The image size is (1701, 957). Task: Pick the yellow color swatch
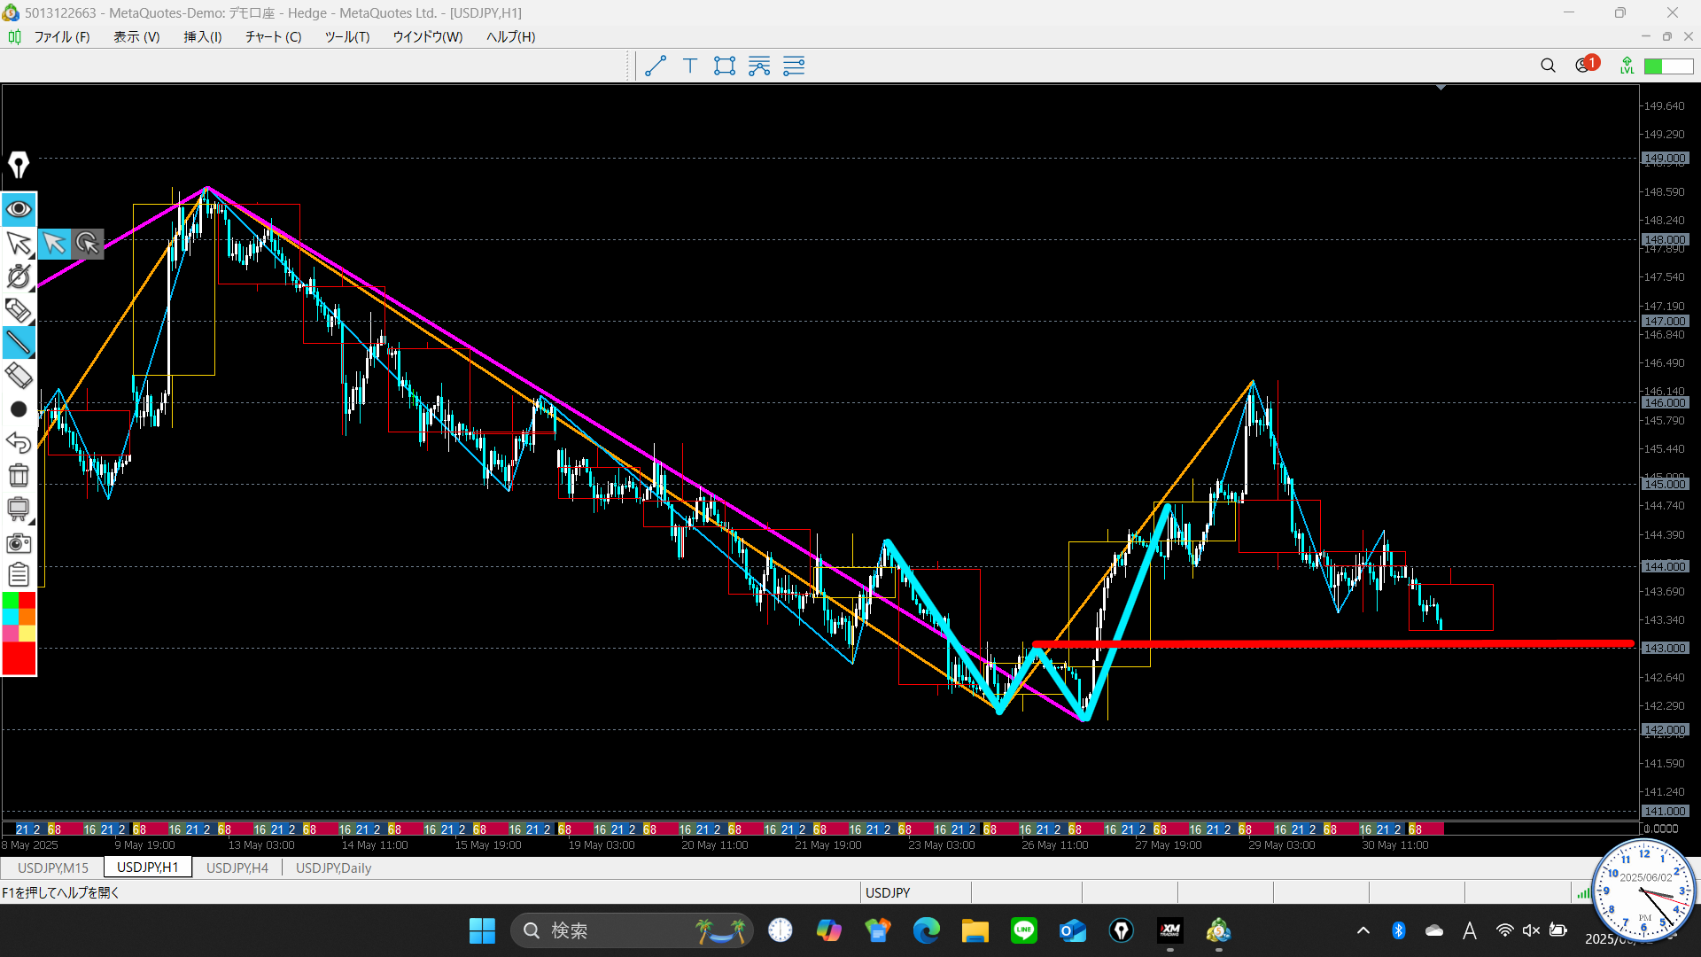(27, 634)
